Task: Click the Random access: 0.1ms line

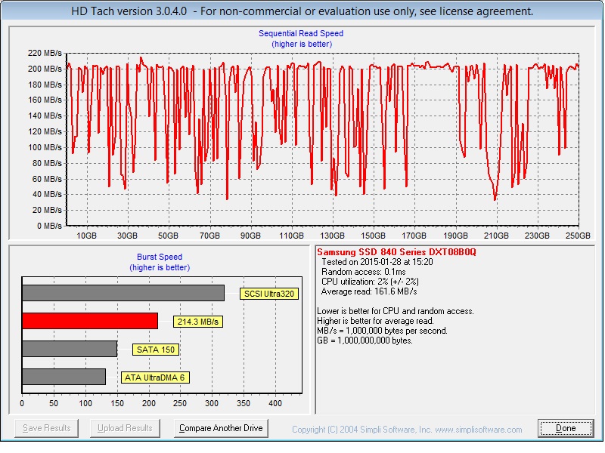Action: click(x=364, y=272)
